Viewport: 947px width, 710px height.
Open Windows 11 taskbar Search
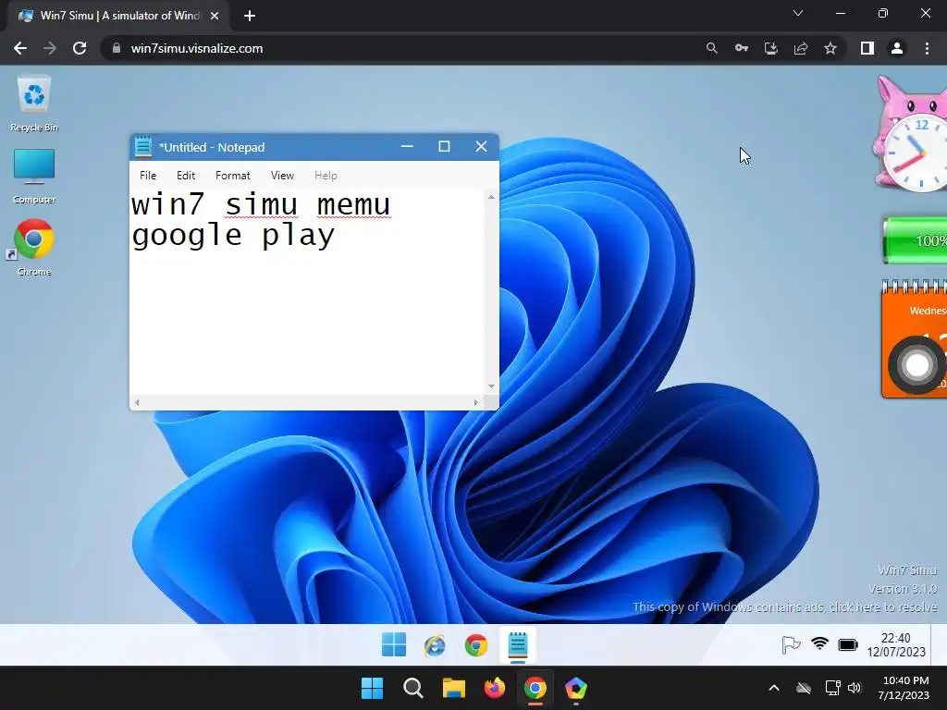[413, 688]
